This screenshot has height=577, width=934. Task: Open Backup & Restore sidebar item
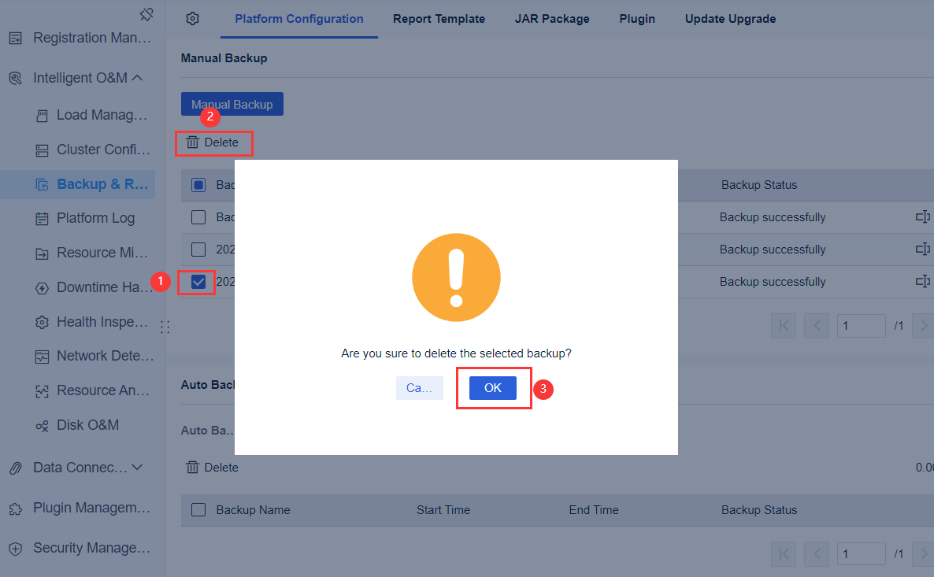click(x=77, y=184)
